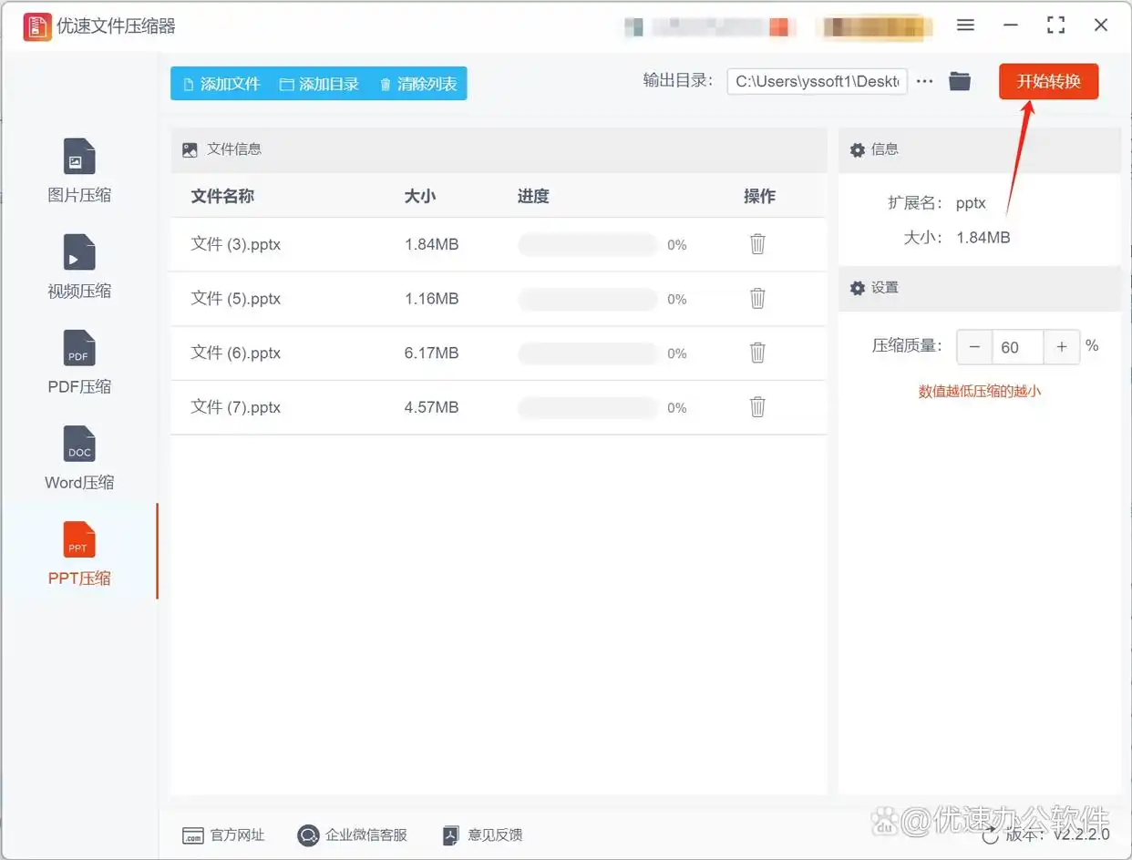Delete 文件 (3).pptx with trash icon
Screen dimensions: 1132x860
[x=757, y=244]
